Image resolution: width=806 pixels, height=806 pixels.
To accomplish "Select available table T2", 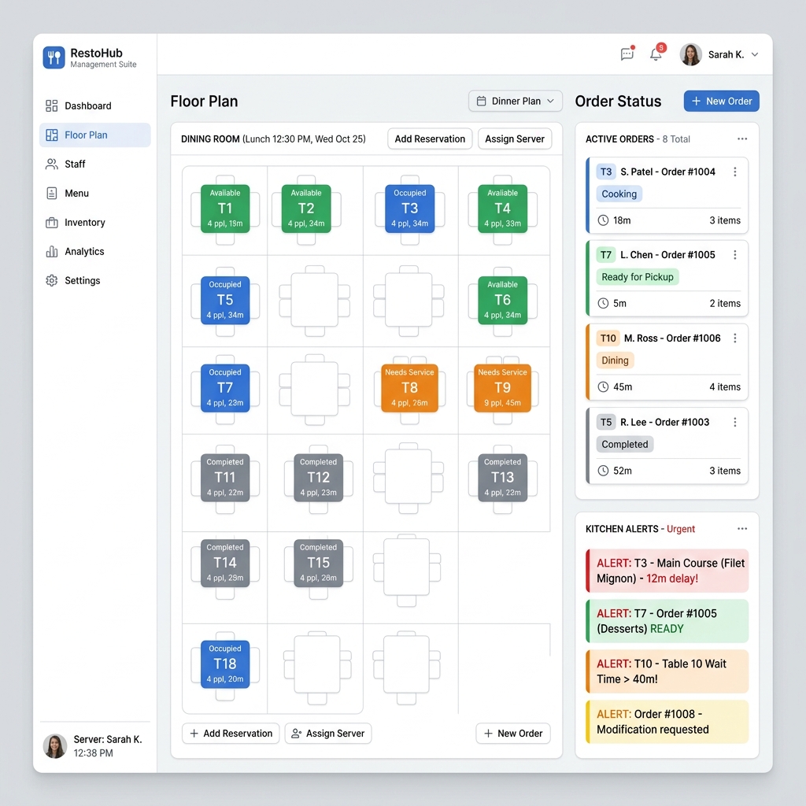I will tap(306, 209).
